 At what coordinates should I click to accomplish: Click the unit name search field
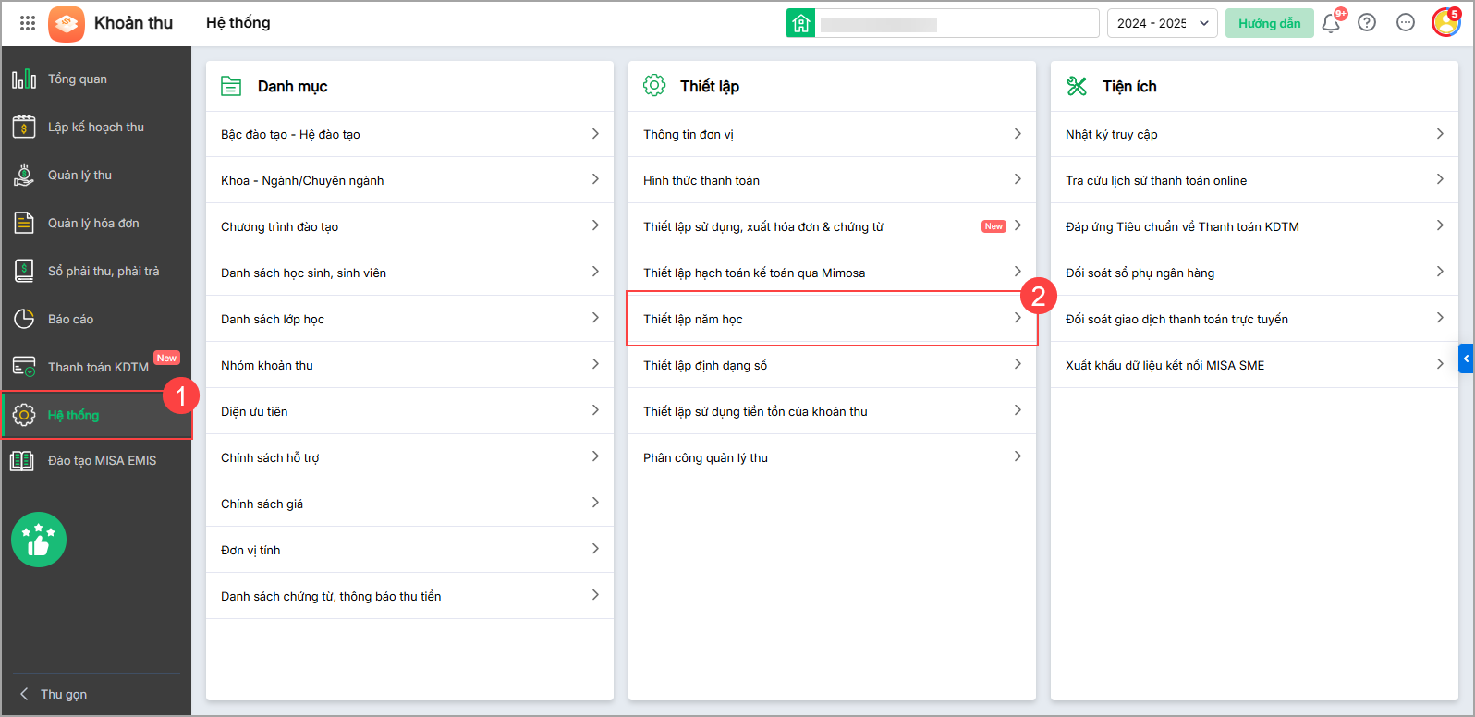pos(957,23)
